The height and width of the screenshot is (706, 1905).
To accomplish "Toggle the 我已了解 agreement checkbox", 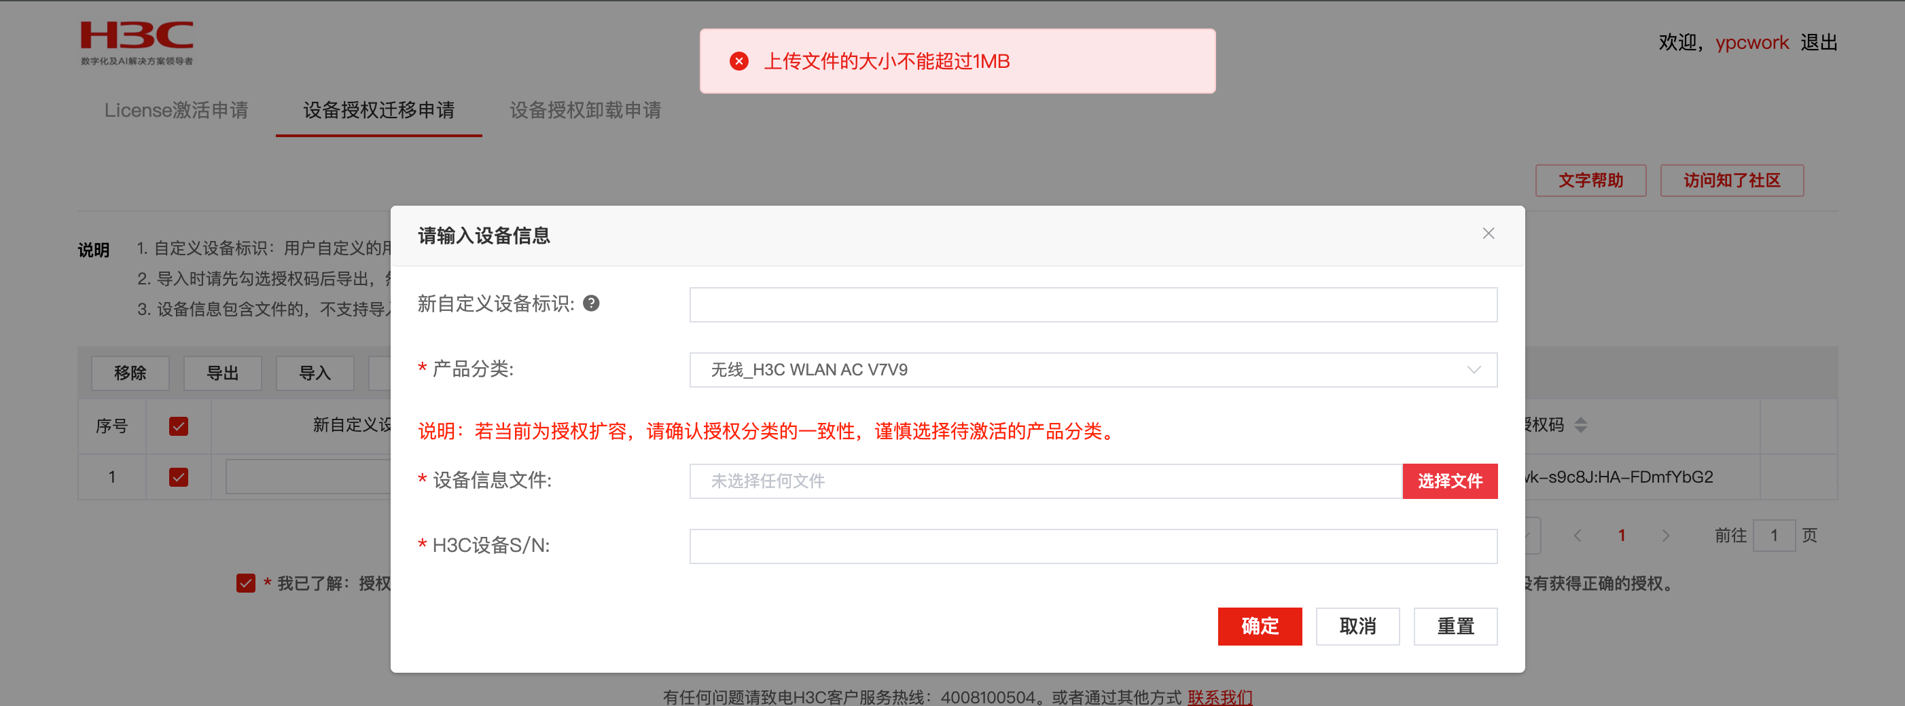I will point(245,583).
